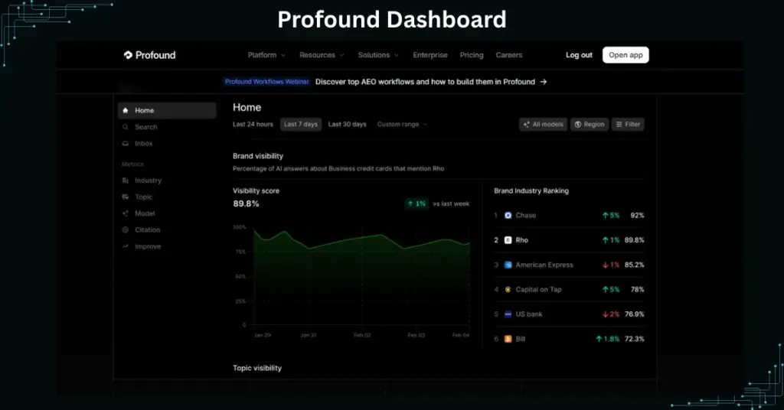Select the Last 24 hours range
Image resolution: width=784 pixels, height=410 pixels.
pyautogui.click(x=253, y=124)
